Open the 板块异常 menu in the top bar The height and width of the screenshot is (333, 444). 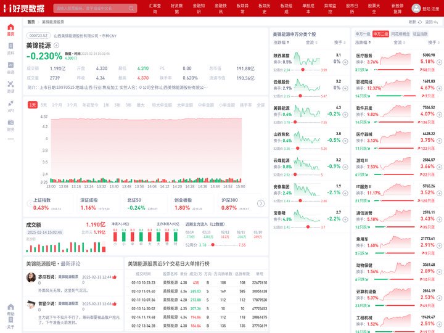(x=242, y=9)
